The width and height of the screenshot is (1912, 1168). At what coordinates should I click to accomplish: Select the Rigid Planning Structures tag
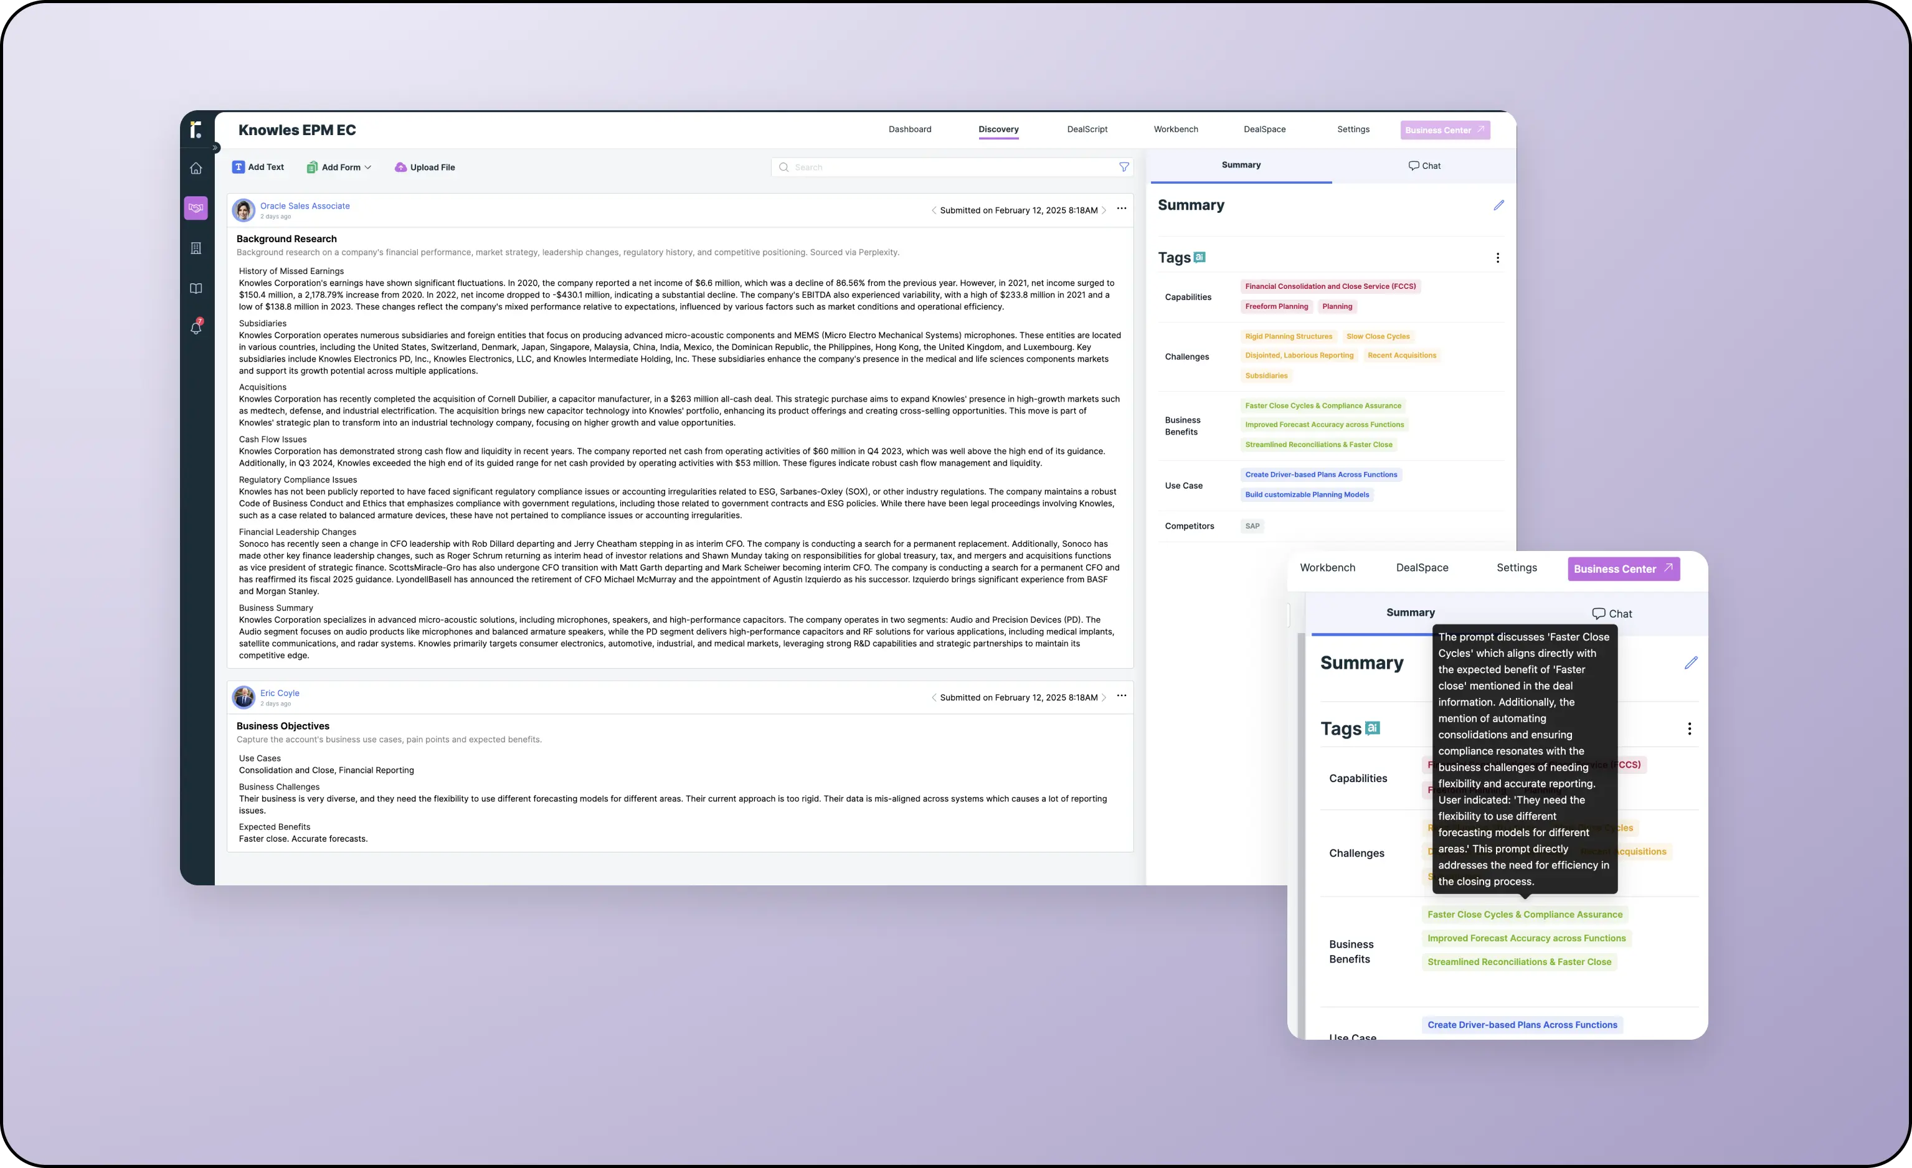click(1288, 337)
